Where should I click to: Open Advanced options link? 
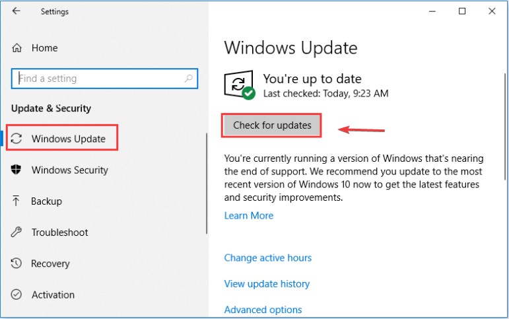point(263,309)
